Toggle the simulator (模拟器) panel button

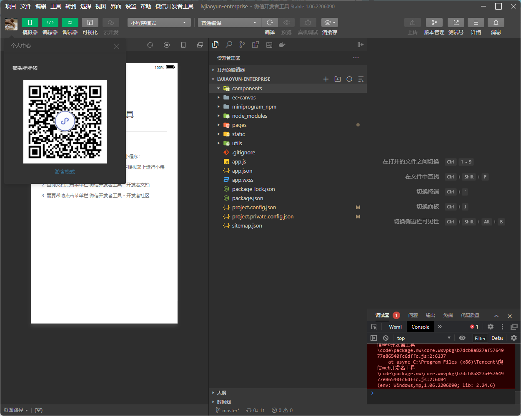tap(30, 22)
